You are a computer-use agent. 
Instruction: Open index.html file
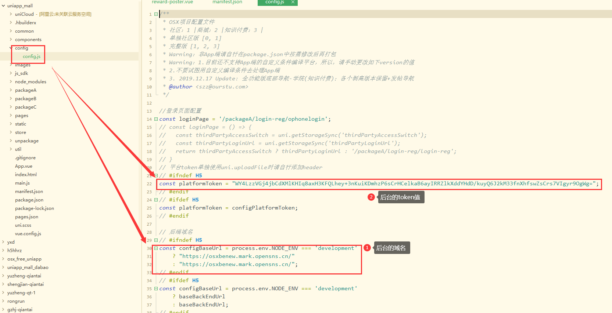pyautogui.click(x=26, y=175)
